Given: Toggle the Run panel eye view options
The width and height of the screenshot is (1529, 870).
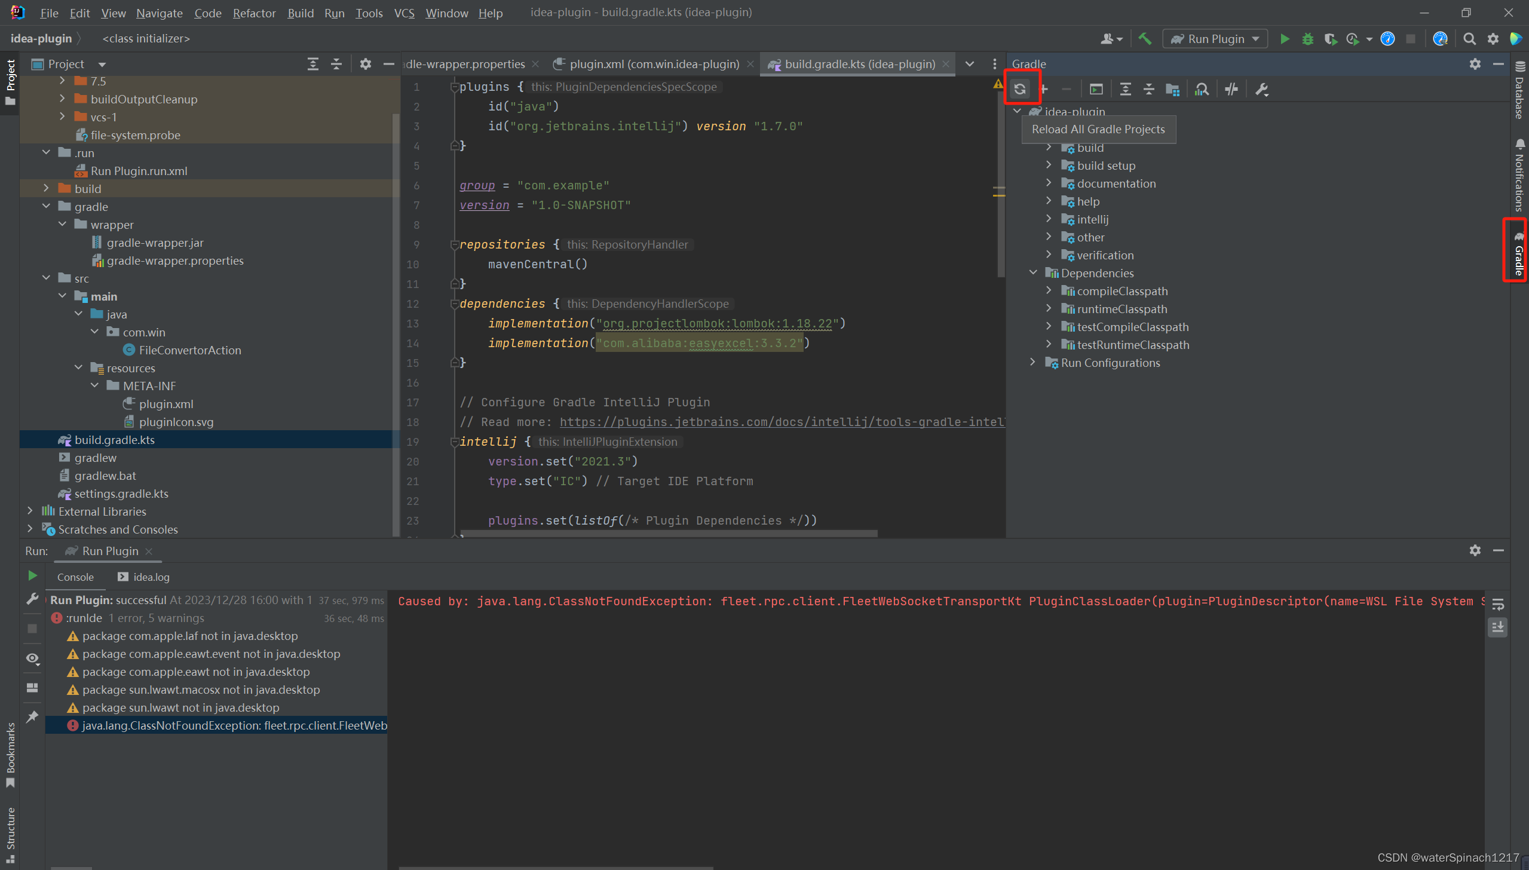Looking at the screenshot, I should pos(33,658).
